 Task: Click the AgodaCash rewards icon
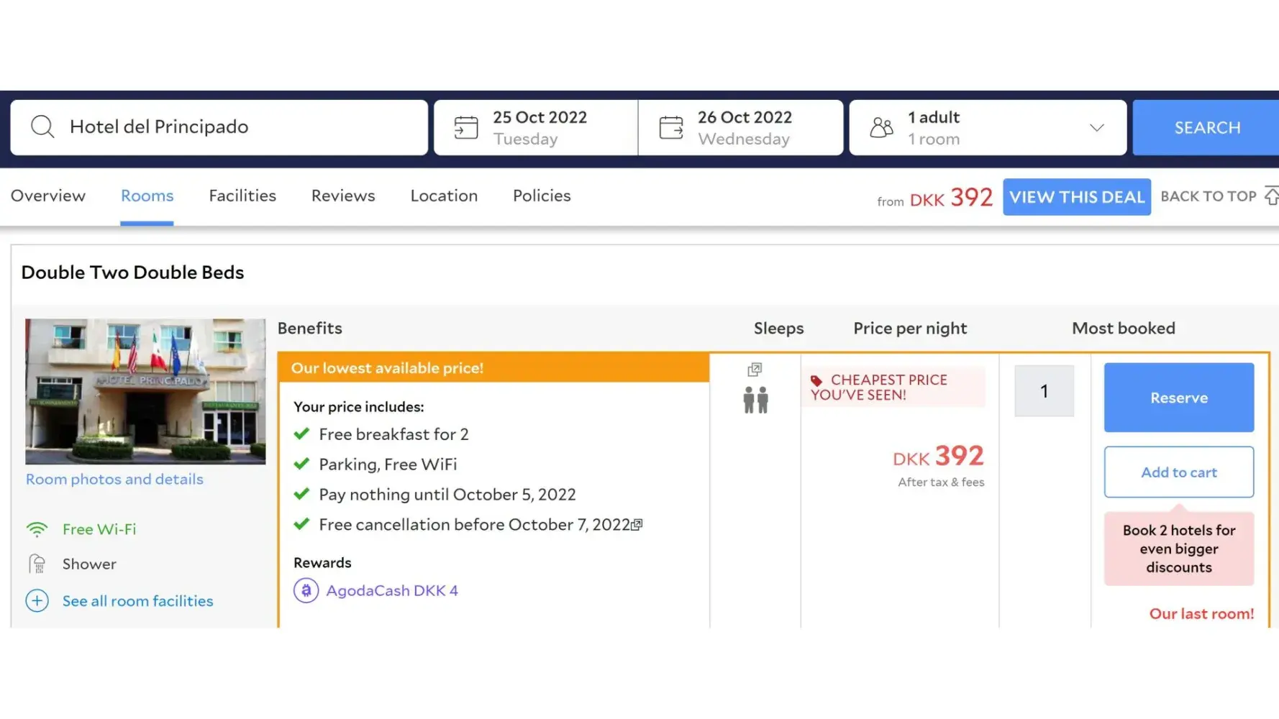point(306,591)
